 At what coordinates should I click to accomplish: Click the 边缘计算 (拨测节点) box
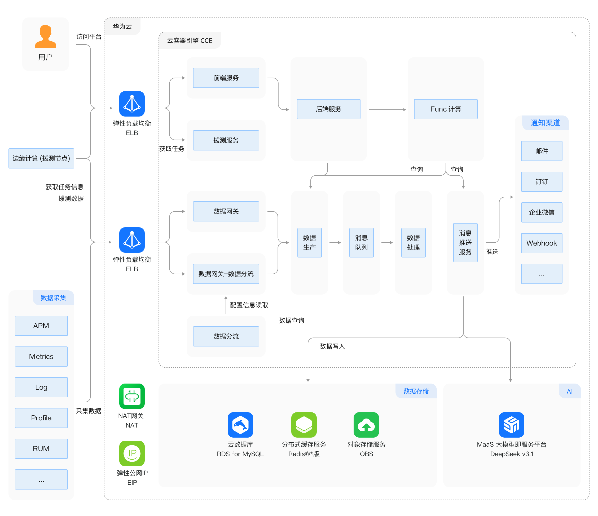[41, 158]
